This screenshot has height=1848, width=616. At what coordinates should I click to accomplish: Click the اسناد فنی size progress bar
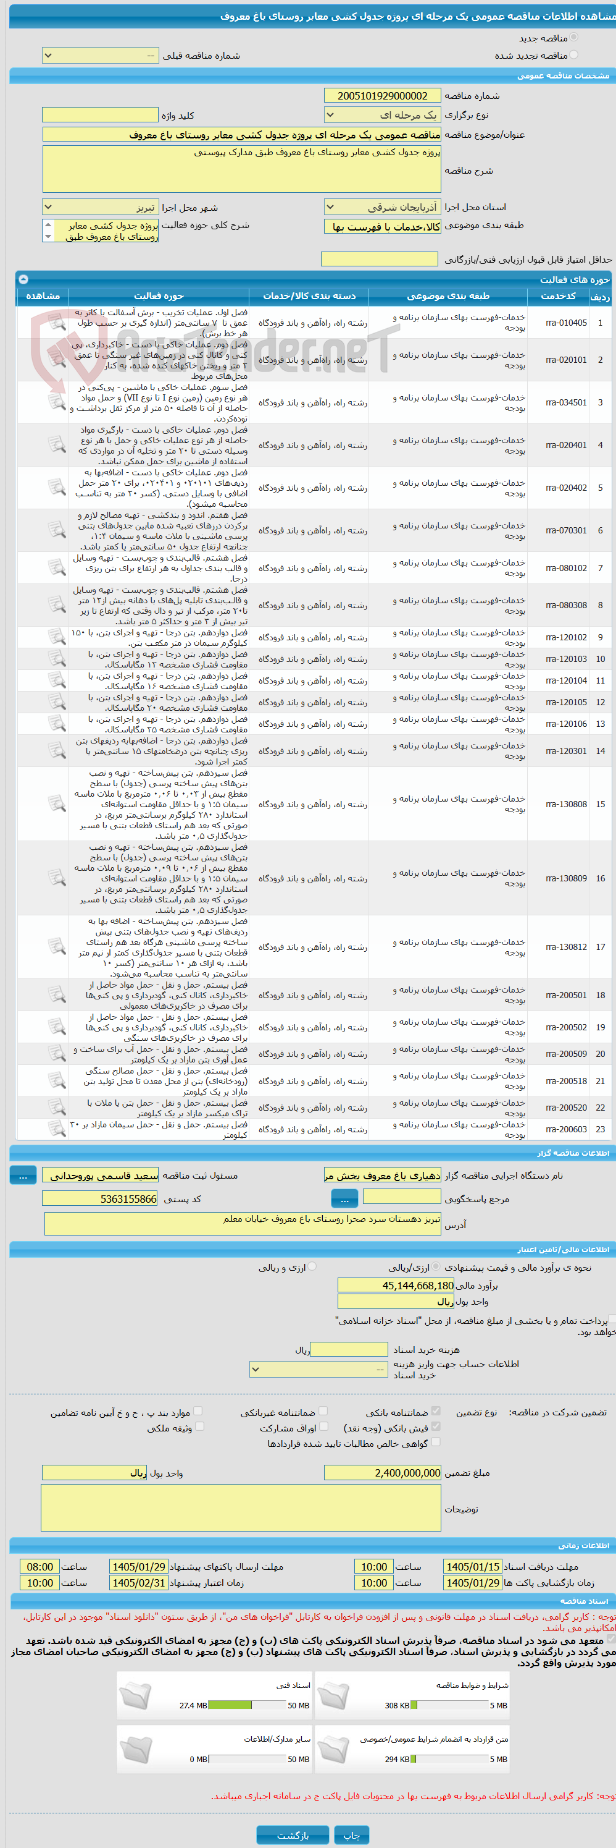pos(247,1705)
